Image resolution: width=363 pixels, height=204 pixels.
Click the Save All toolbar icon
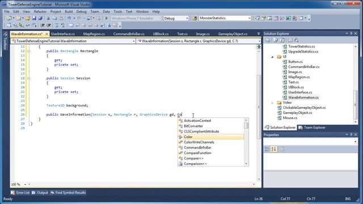pyautogui.click(x=40, y=18)
